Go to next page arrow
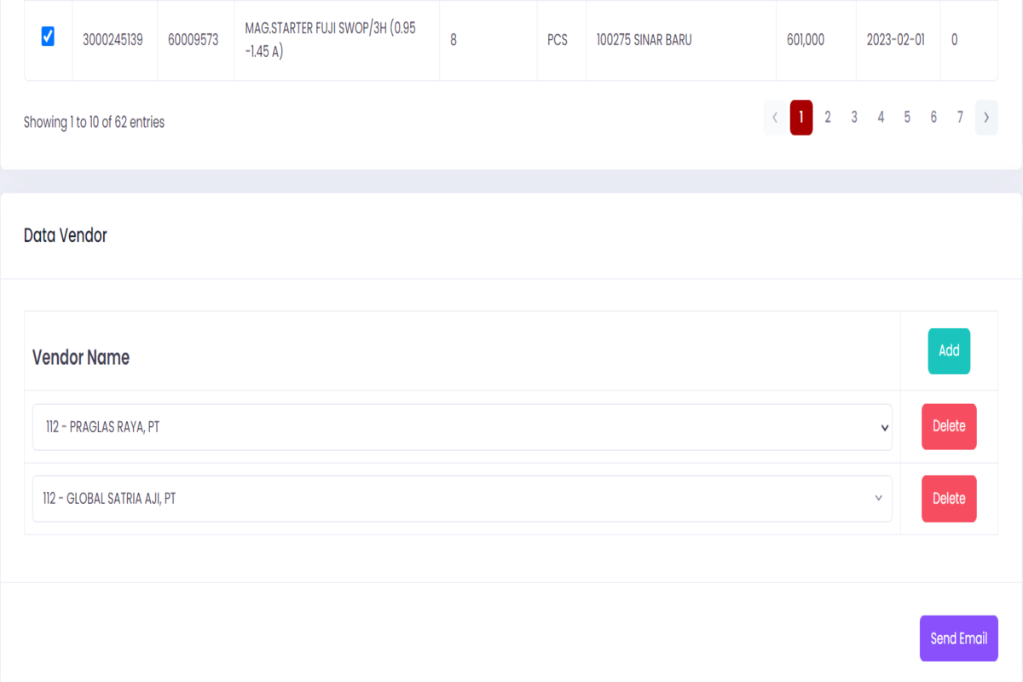 [986, 118]
